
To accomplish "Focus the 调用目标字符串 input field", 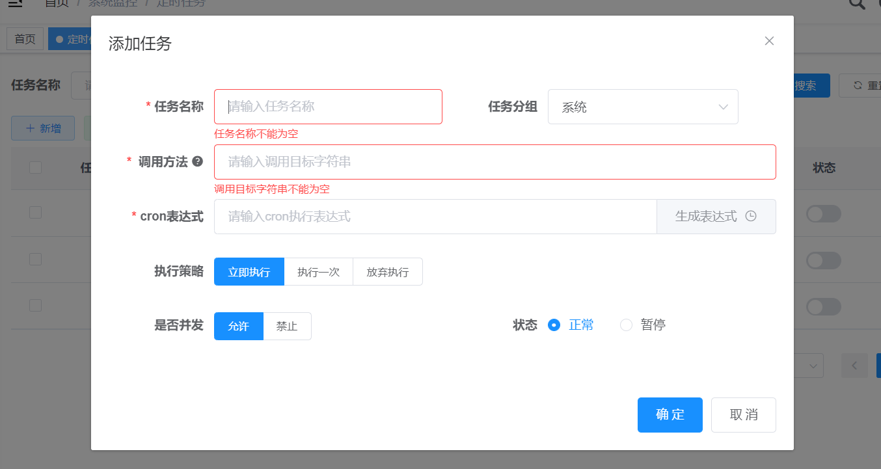I will (x=495, y=162).
